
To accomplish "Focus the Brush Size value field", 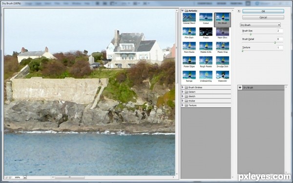I will point(280,31).
